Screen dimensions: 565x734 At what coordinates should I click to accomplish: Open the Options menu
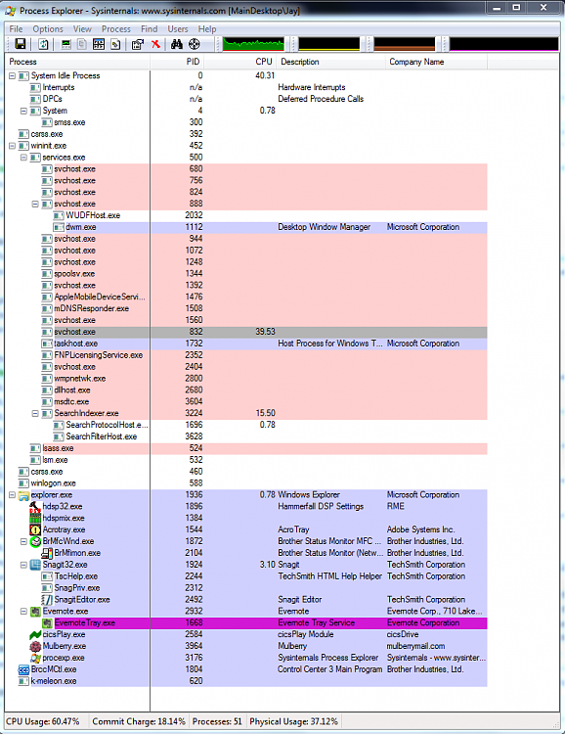coord(48,29)
